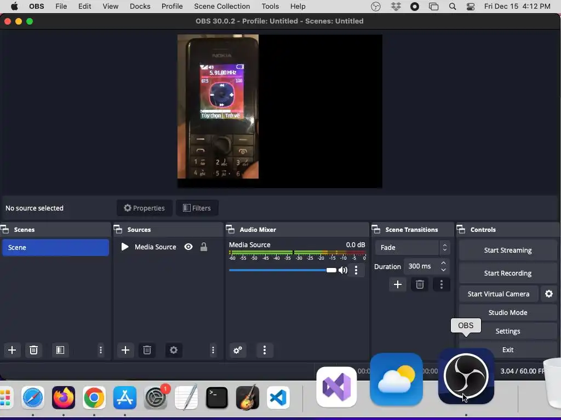
Task: Open Apple menu
Action: [14, 7]
